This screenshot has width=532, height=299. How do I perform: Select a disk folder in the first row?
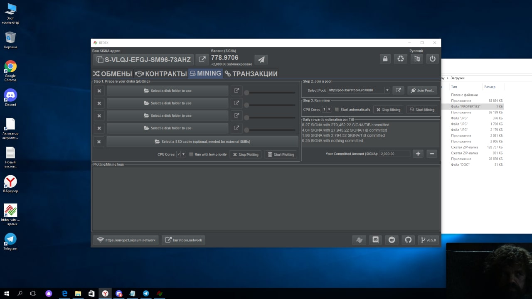click(x=167, y=91)
